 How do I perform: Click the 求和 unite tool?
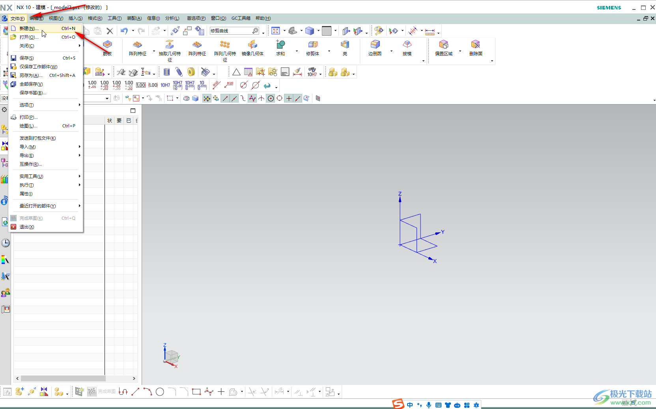[280, 48]
